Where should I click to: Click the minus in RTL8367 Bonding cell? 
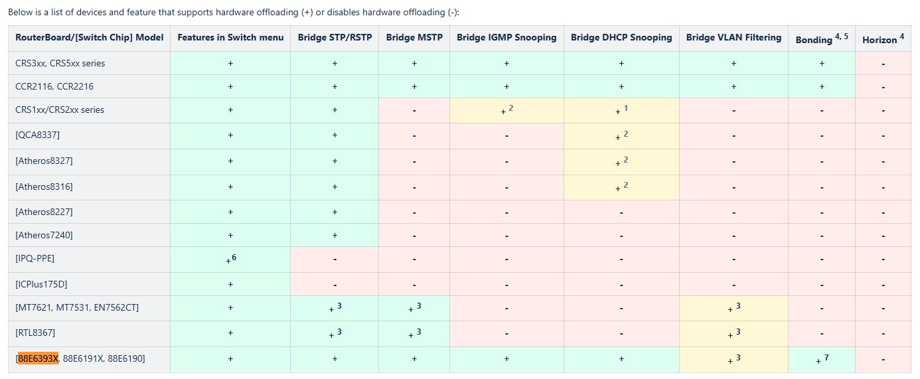pyautogui.click(x=822, y=334)
